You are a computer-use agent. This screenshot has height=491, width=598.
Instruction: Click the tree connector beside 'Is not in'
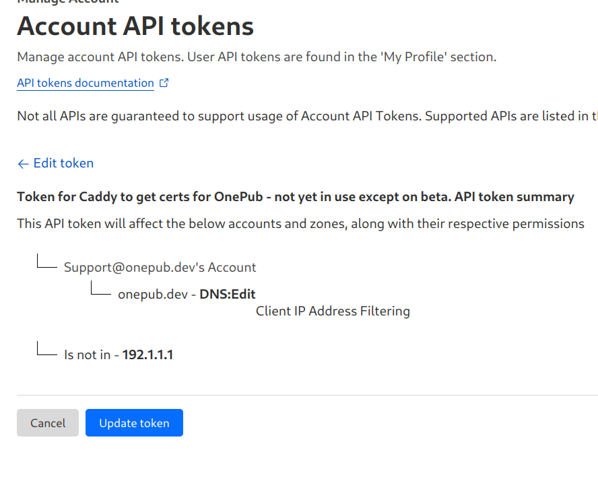tap(46, 350)
